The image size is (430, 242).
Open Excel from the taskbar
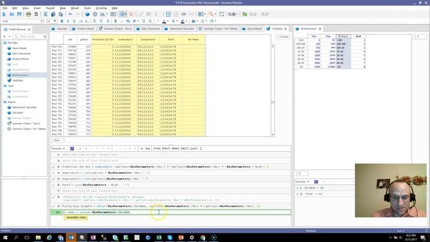click(159, 237)
